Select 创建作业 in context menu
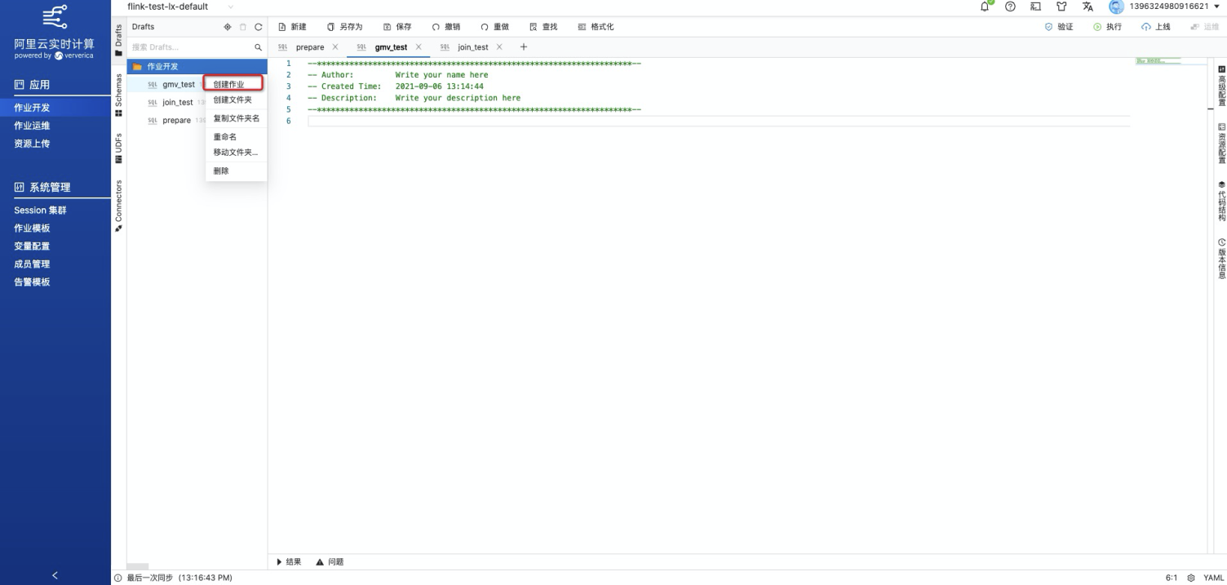The width and height of the screenshot is (1227, 585). click(234, 84)
